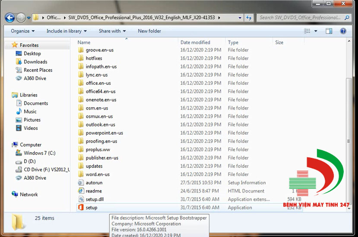The image size is (358, 237).
Task: Click the New folder button
Action: 149,31
